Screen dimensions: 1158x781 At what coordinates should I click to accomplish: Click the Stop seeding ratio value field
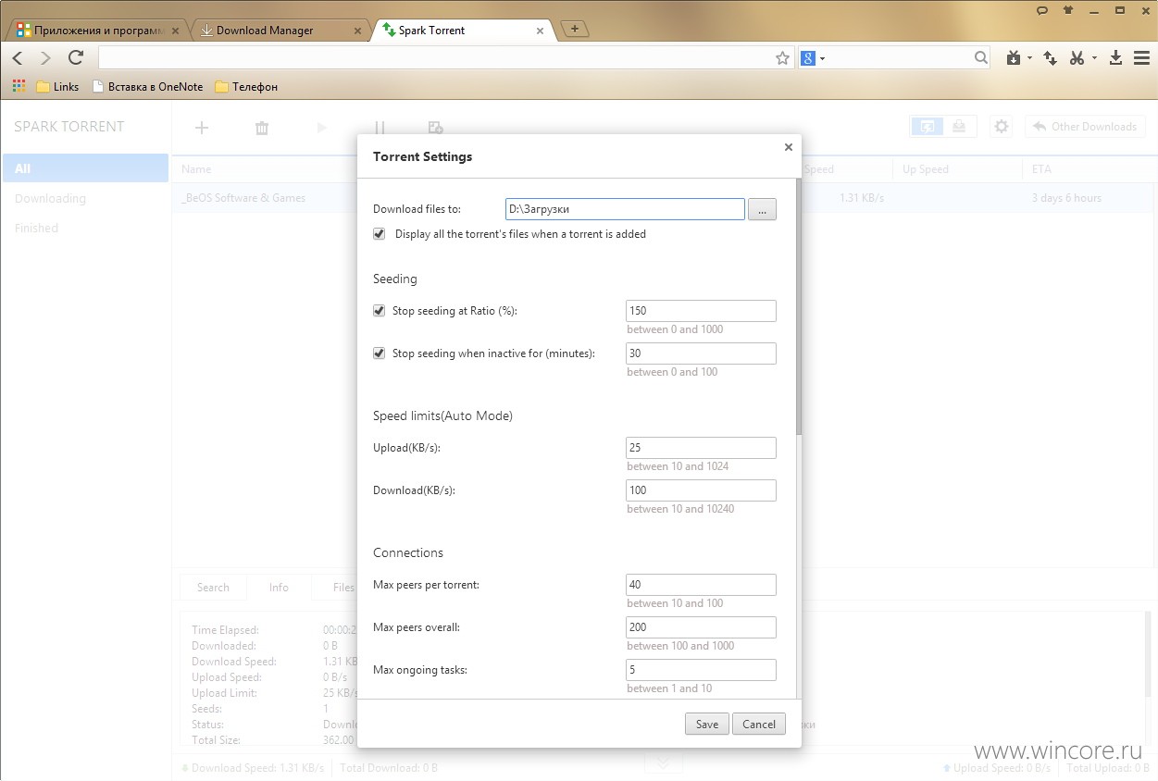701,311
